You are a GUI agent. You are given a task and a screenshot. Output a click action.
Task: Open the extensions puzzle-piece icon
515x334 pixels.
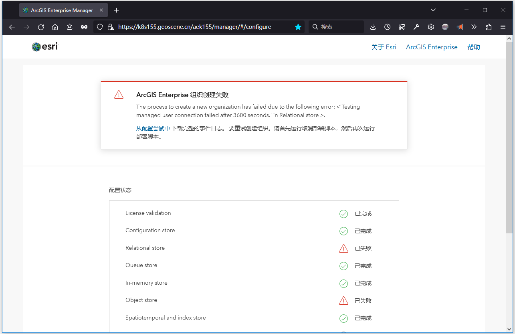pyautogui.click(x=489, y=27)
